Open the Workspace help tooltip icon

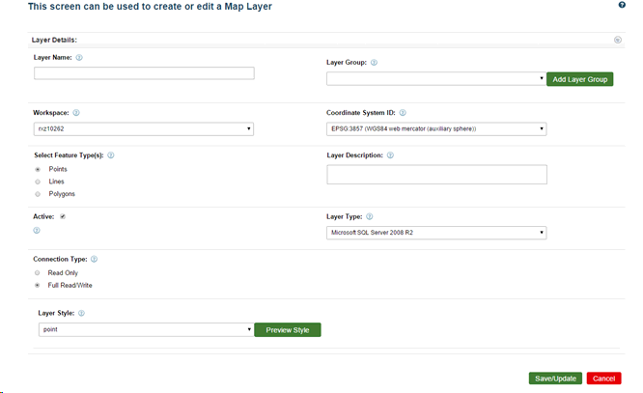coord(75,112)
